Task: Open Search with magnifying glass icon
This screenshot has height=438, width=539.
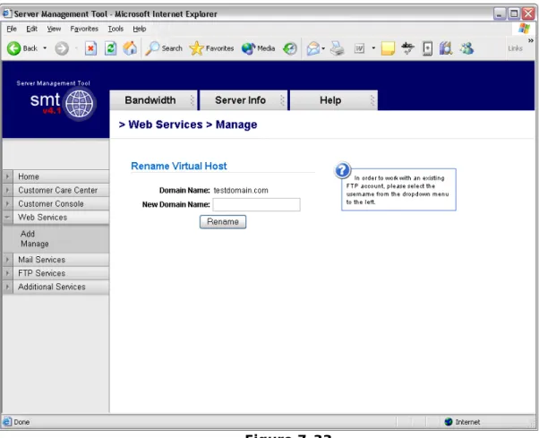Action: 164,48
